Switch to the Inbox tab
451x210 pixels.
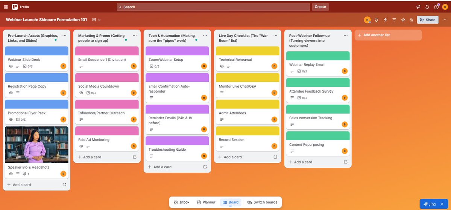click(x=182, y=202)
